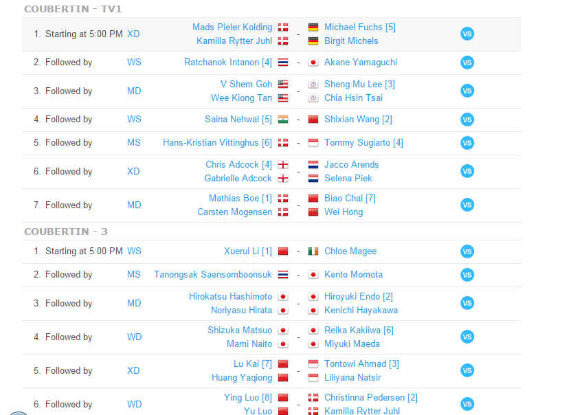Click VS icon for Xuerui Li versus Magee
The height and width of the screenshot is (415, 573).
tap(467, 251)
